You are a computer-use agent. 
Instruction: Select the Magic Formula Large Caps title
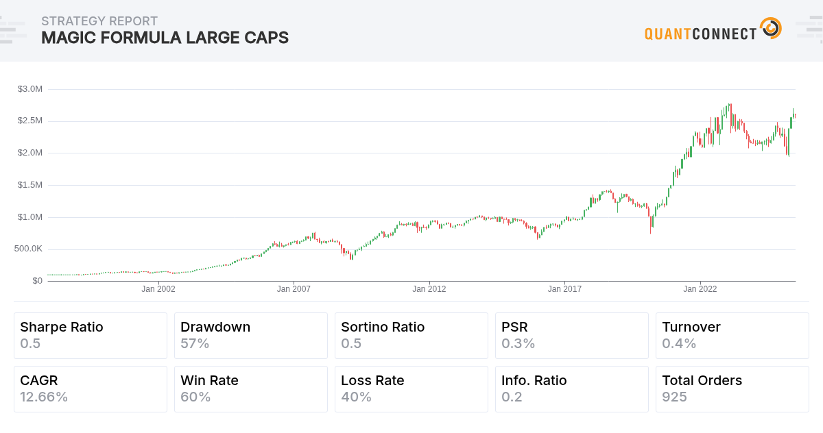[x=165, y=38]
